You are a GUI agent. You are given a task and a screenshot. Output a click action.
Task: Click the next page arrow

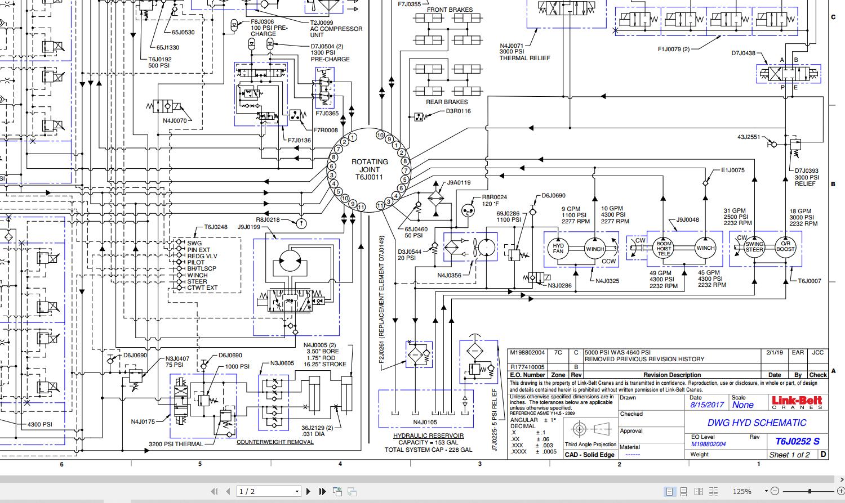pos(308,491)
